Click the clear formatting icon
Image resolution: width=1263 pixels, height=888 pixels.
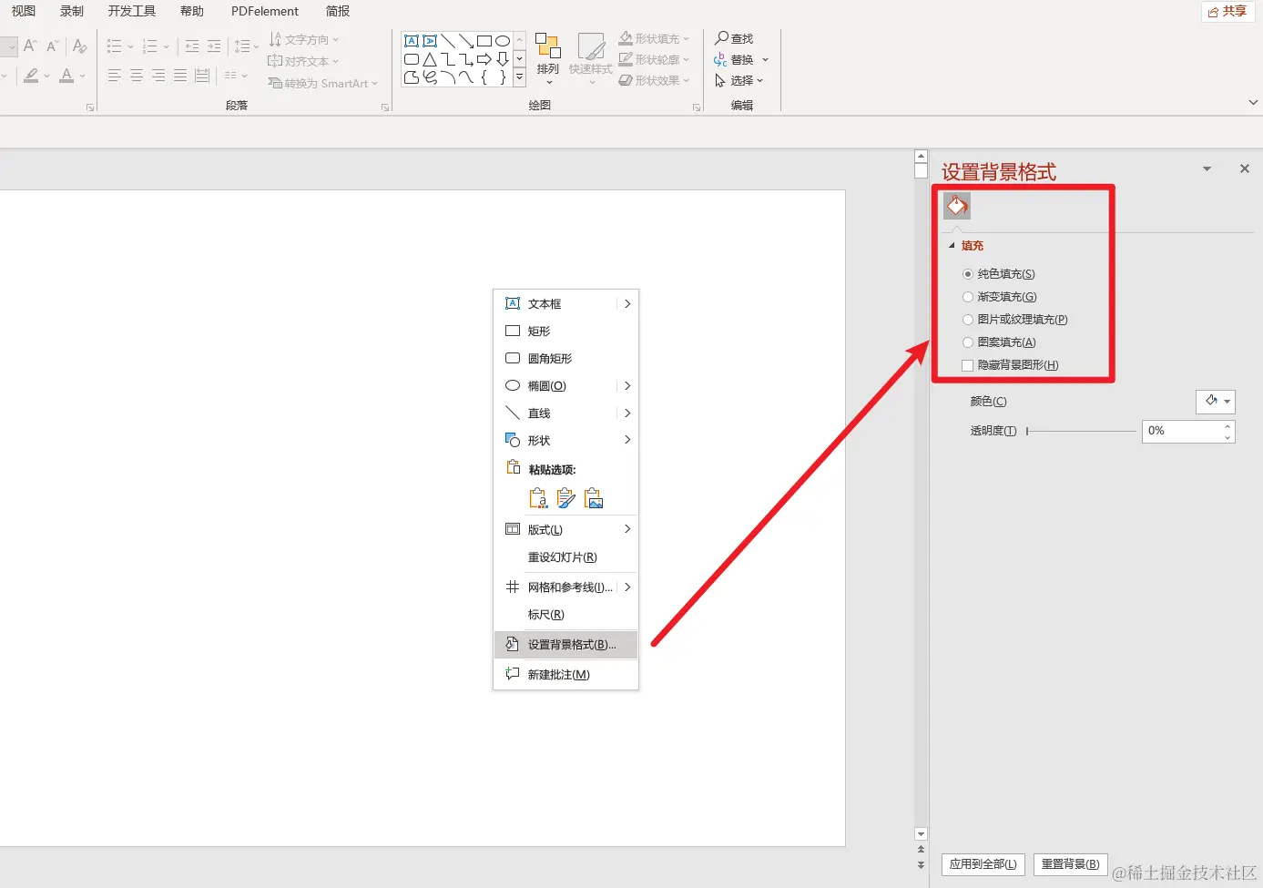pyautogui.click(x=80, y=46)
